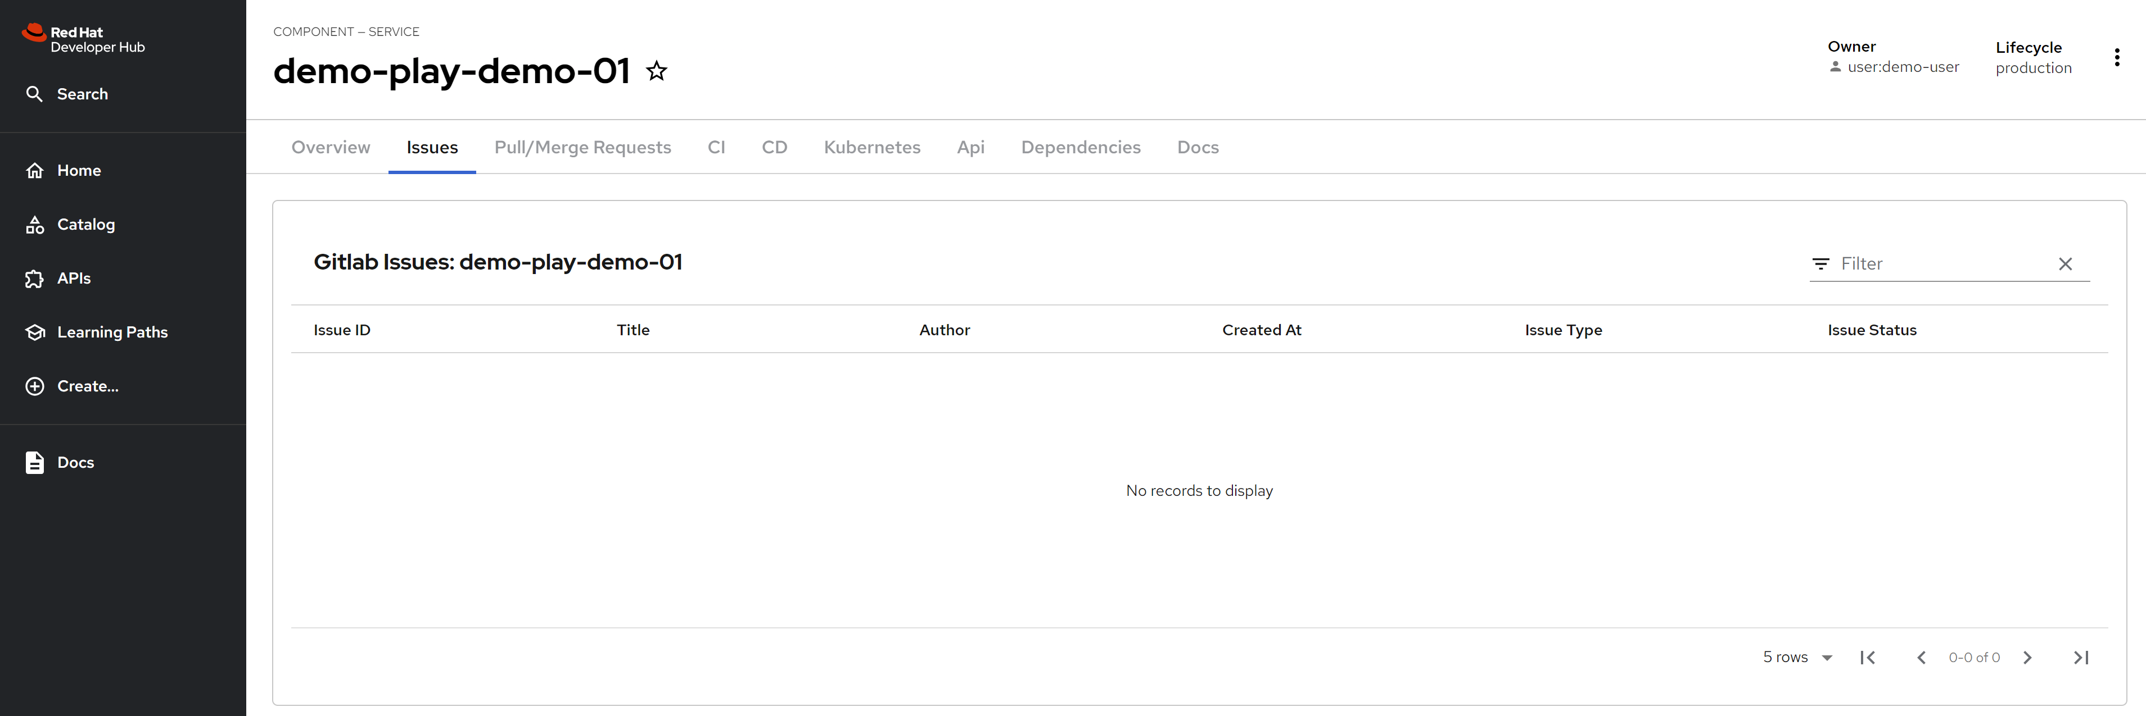Click the user:demo-user owner link
The width and height of the screenshot is (2146, 716).
tap(1902, 67)
